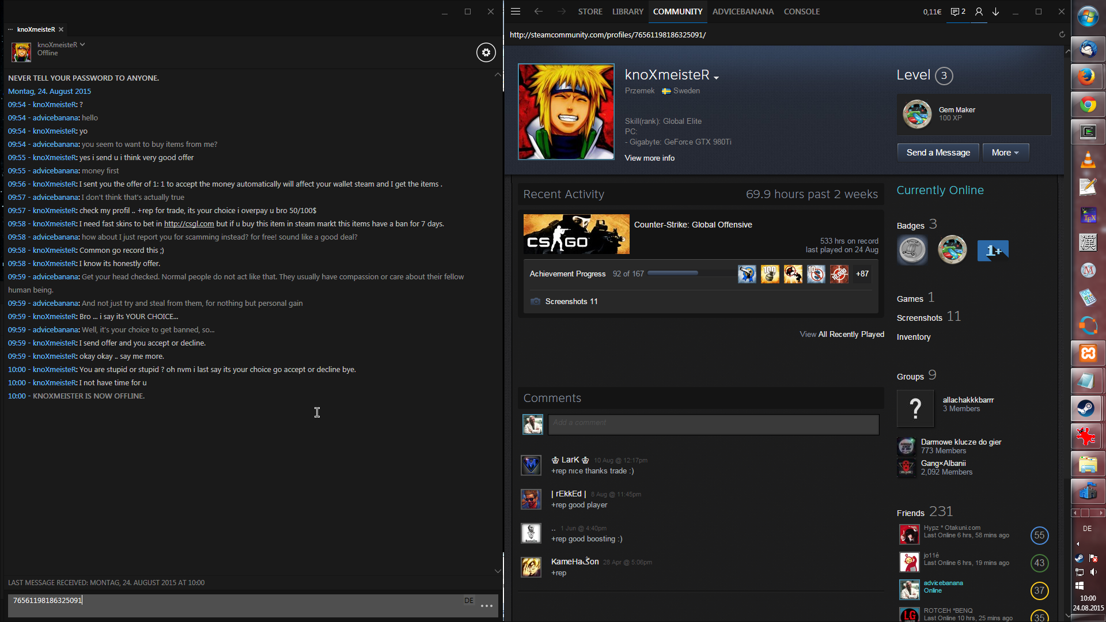Open the Gem Maker badge icon
The image size is (1106, 622).
tap(916, 114)
